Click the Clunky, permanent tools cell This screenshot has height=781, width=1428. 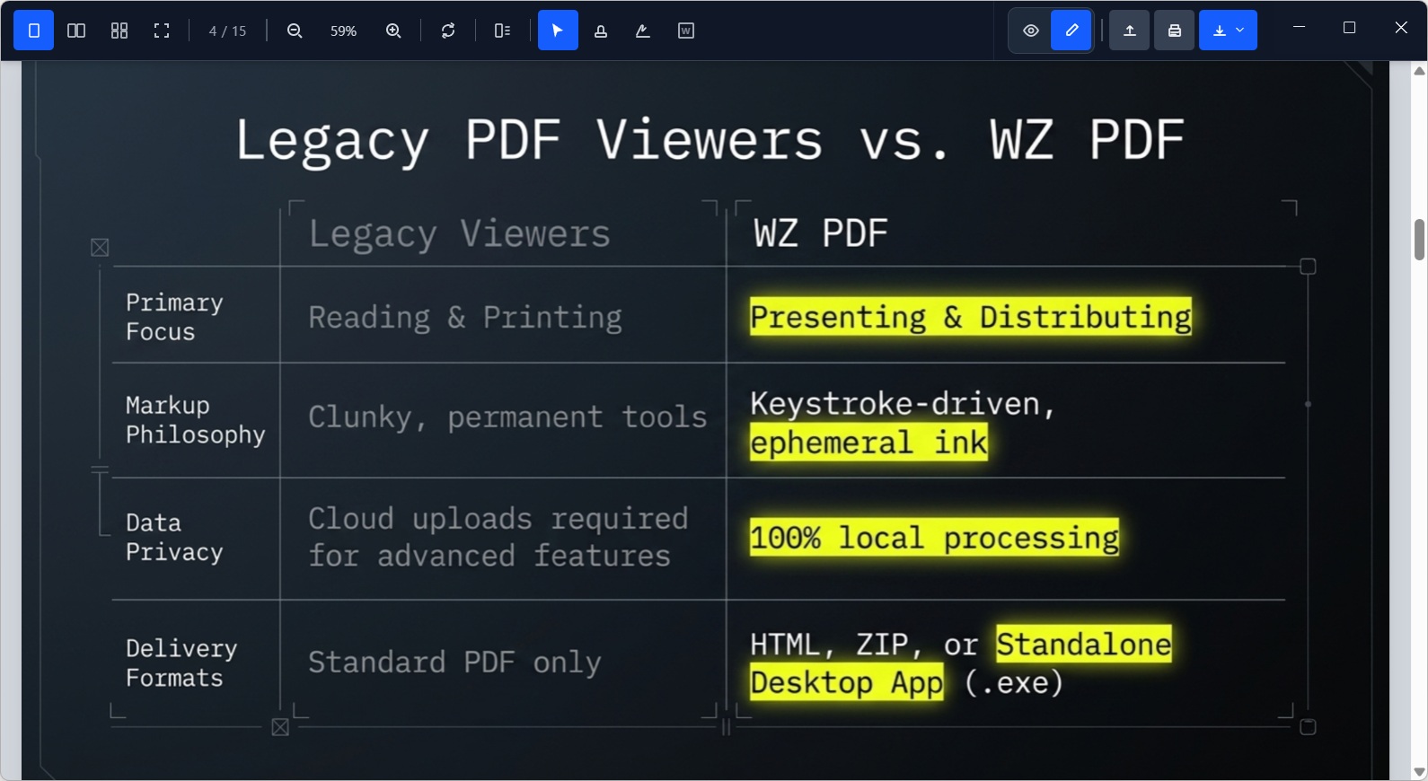(x=507, y=417)
